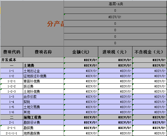Click the 费项代码 column header
Screen dimensions: 167x136
pos(11,52)
